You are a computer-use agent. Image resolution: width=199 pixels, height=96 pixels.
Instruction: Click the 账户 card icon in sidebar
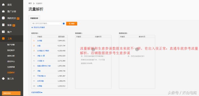pos(3,32)
